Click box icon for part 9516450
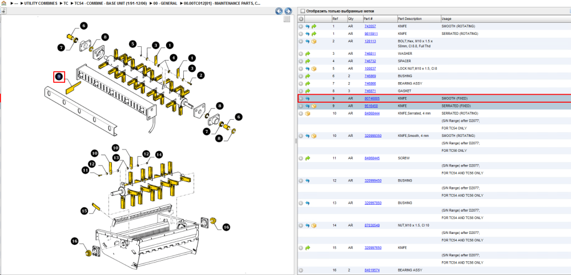The height and width of the screenshot is (275, 571). (x=314, y=106)
